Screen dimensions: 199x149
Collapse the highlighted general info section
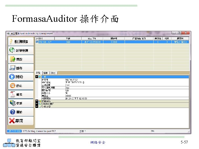[x=37, y=77]
